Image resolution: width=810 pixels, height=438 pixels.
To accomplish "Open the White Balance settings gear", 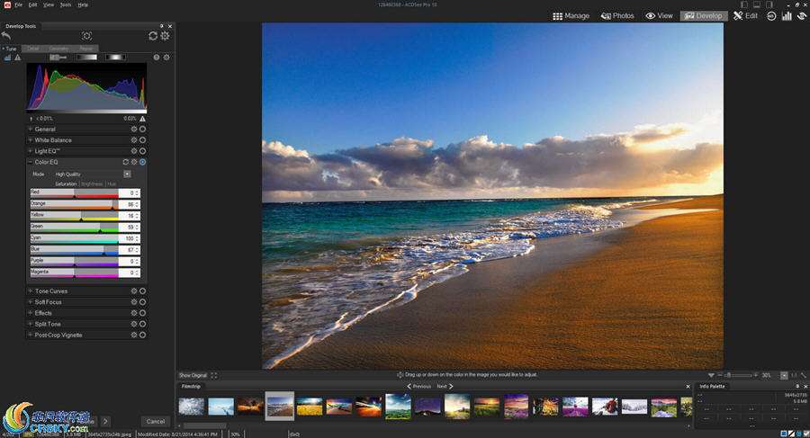I will (x=134, y=140).
